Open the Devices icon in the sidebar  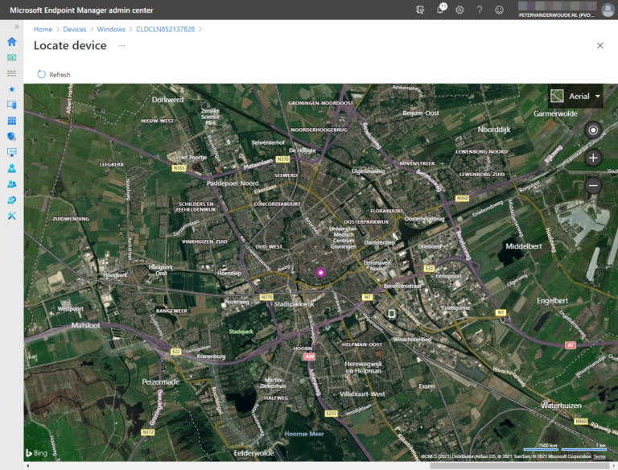pyautogui.click(x=11, y=105)
